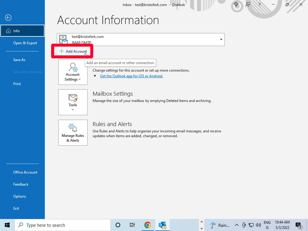Click the help question mark icon
The width and height of the screenshot is (308, 231).
pos(260,5)
